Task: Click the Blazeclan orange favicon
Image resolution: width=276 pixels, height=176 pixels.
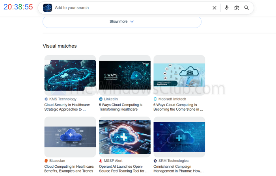Action: (46, 161)
